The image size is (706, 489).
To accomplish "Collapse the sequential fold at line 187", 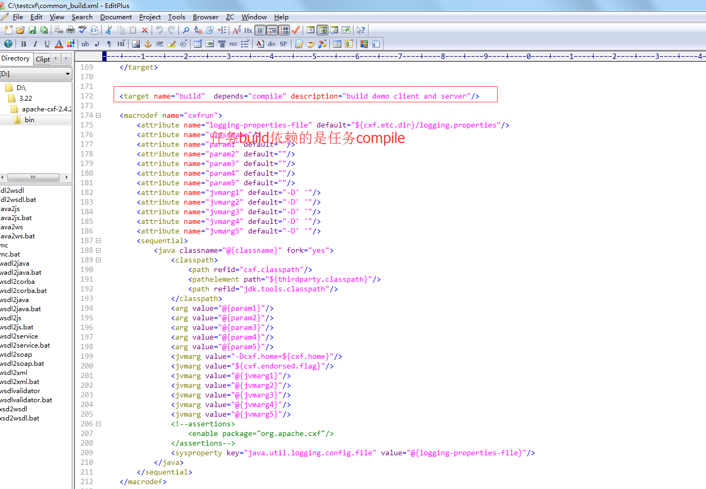I will 99,240.
